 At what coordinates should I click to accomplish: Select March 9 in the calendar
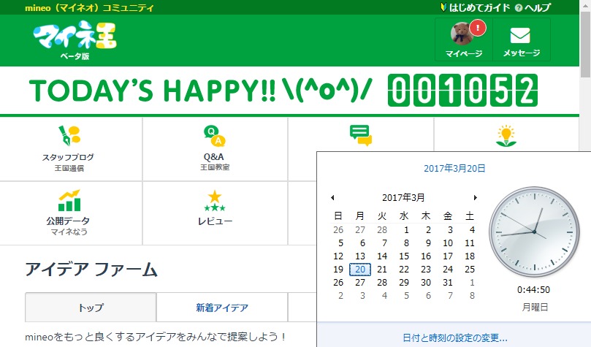pos(428,243)
